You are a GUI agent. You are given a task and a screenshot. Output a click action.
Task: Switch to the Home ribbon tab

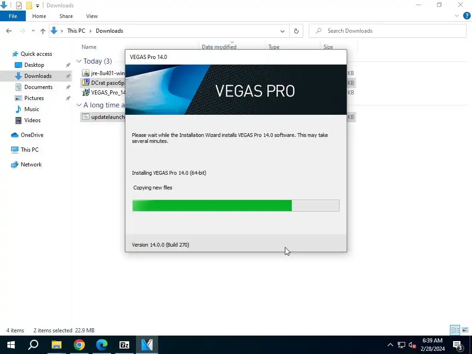pyautogui.click(x=39, y=16)
